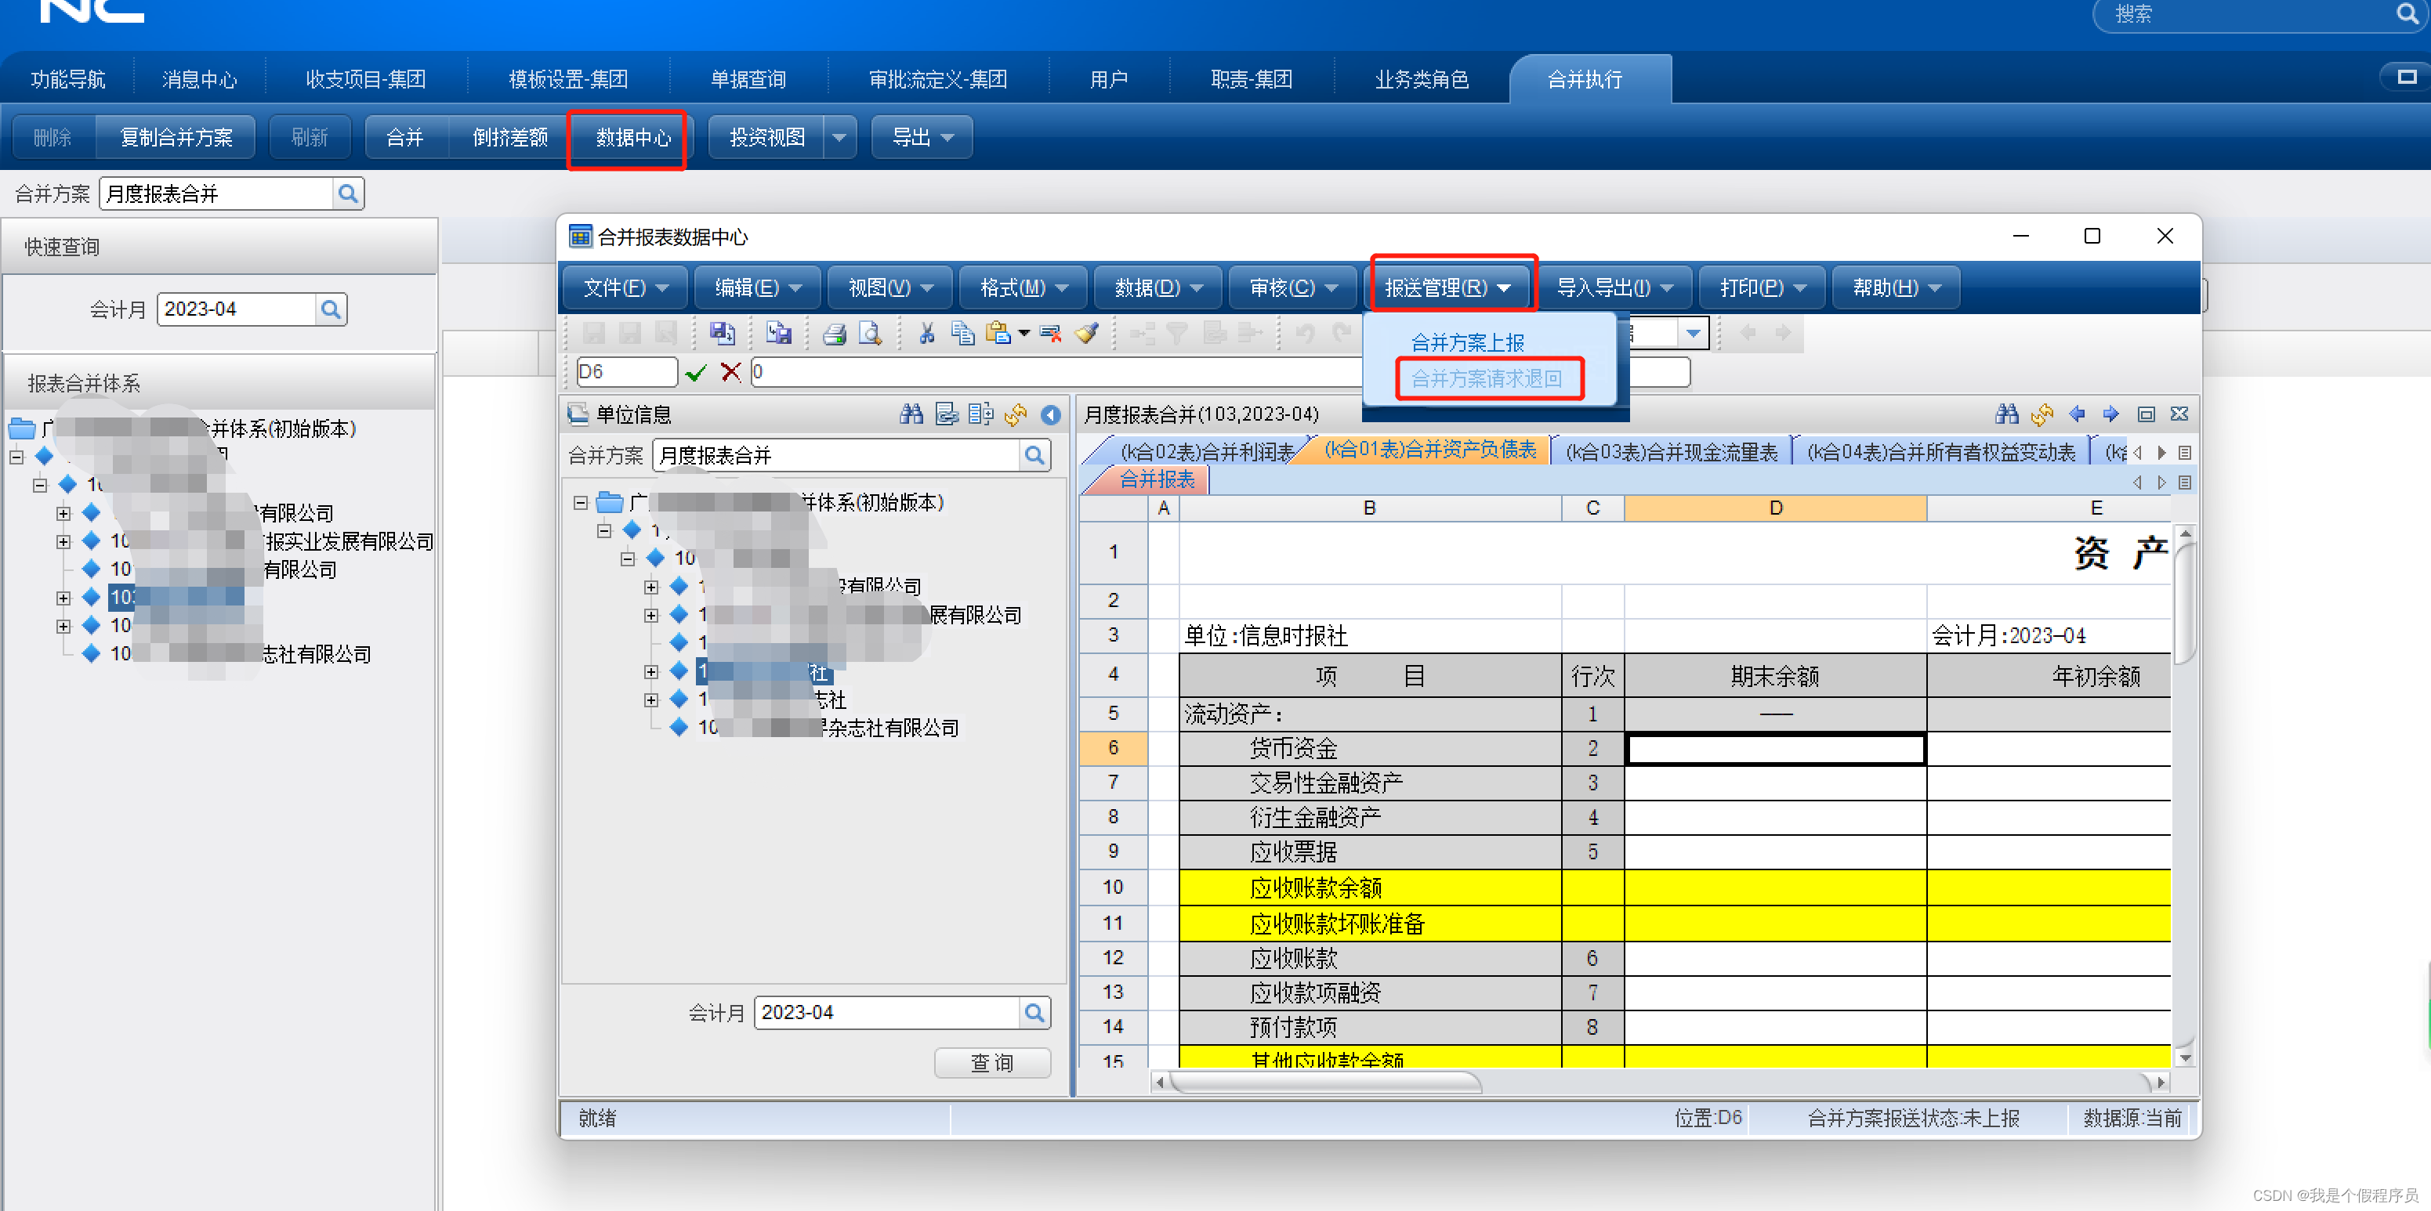Viewport: 2431px width, 1211px height.
Task: Open the paste options dropdown arrow
Action: (1024, 333)
